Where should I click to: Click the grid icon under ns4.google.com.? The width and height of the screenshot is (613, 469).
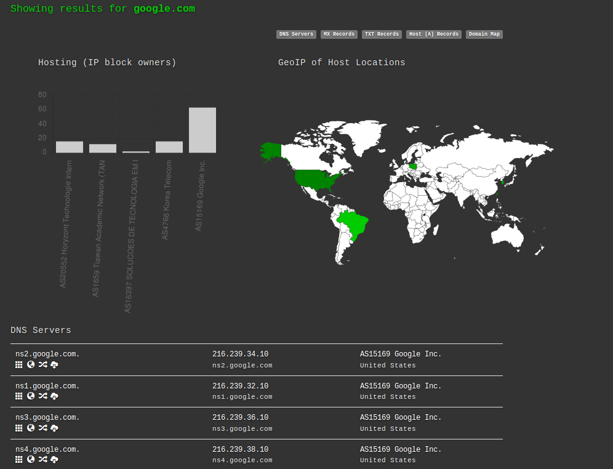[x=18, y=459]
